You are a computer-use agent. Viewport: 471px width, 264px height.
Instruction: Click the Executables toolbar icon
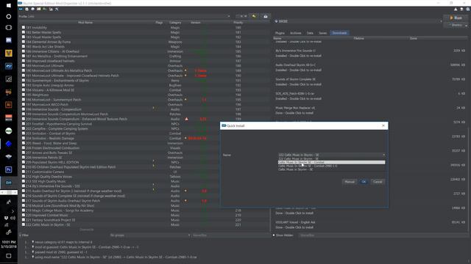click(45, 10)
